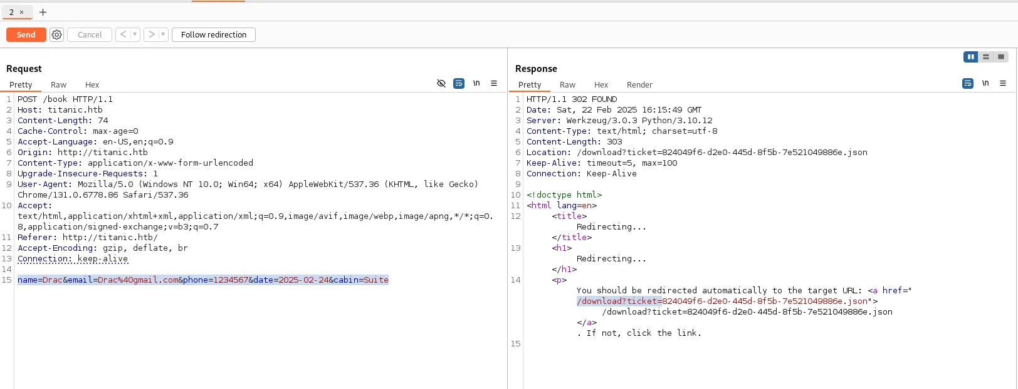
Task: Open Response pane hamburger menu
Action: pos(1003,83)
